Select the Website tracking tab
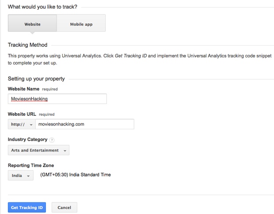Image resolution: width=274 pixels, height=214 pixels. pyautogui.click(x=32, y=24)
